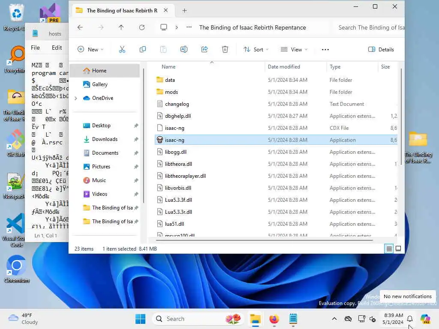Select the changelog text document
439x329 pixels.
(x=276, y=104)
